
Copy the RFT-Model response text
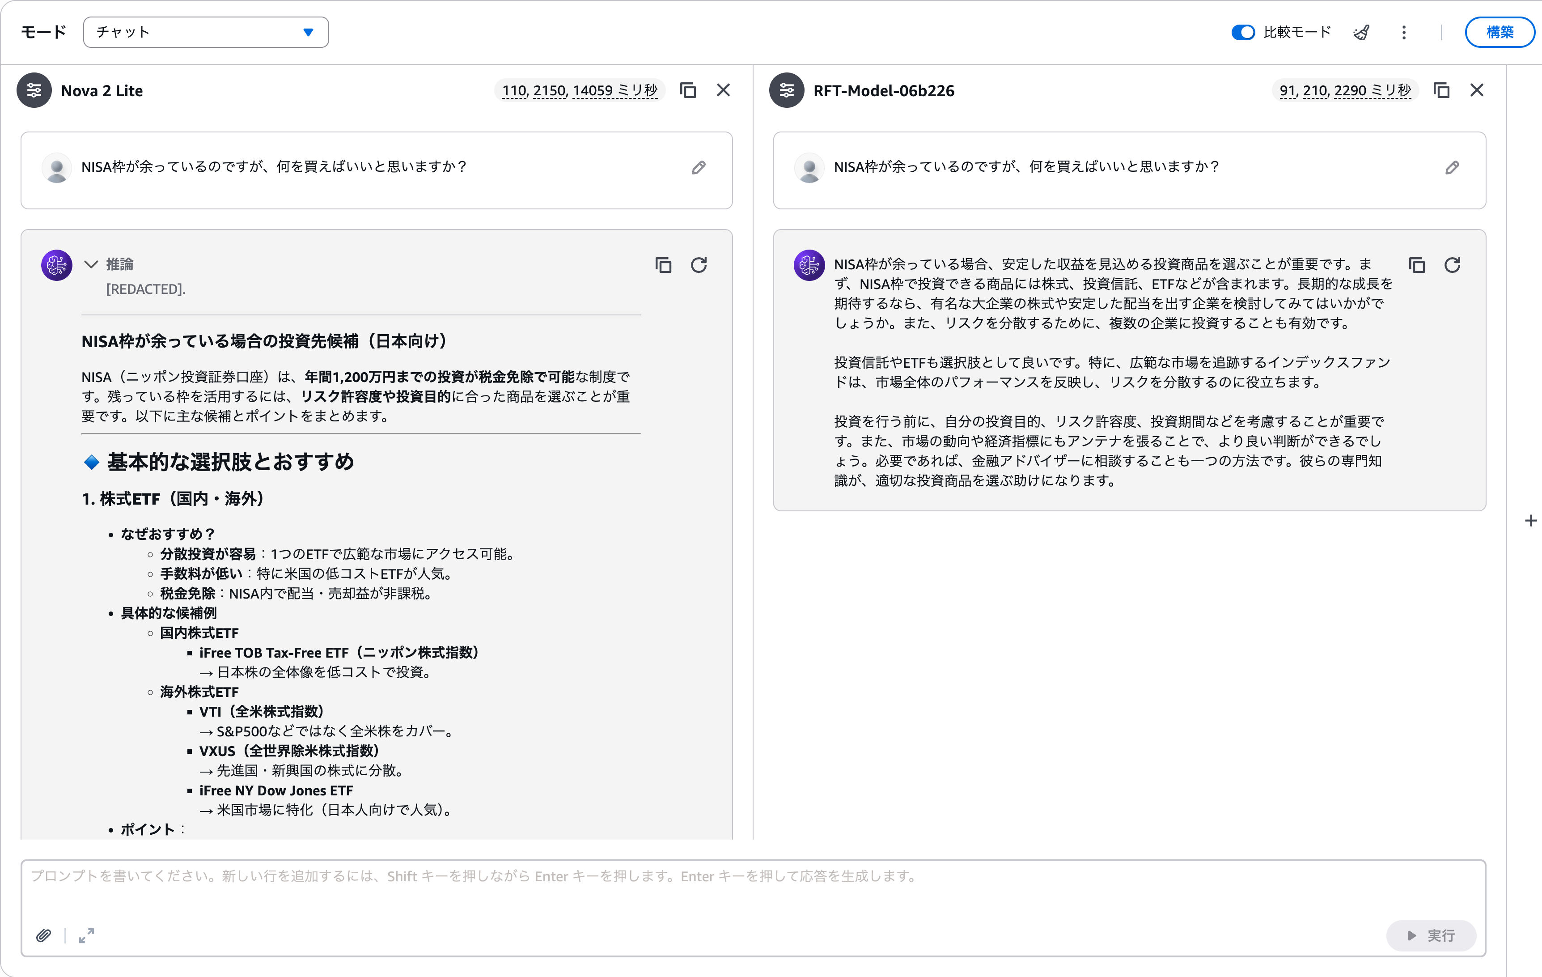click(x=1416, y=264)
